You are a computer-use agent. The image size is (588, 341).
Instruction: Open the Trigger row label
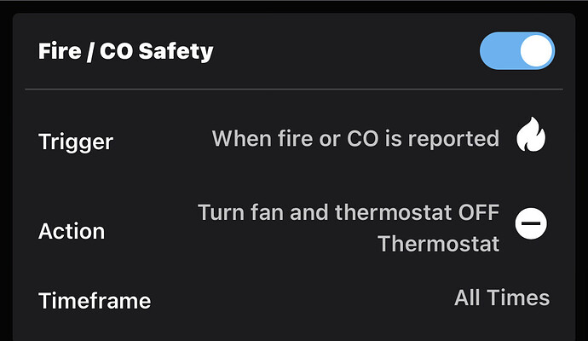[76, 142]
